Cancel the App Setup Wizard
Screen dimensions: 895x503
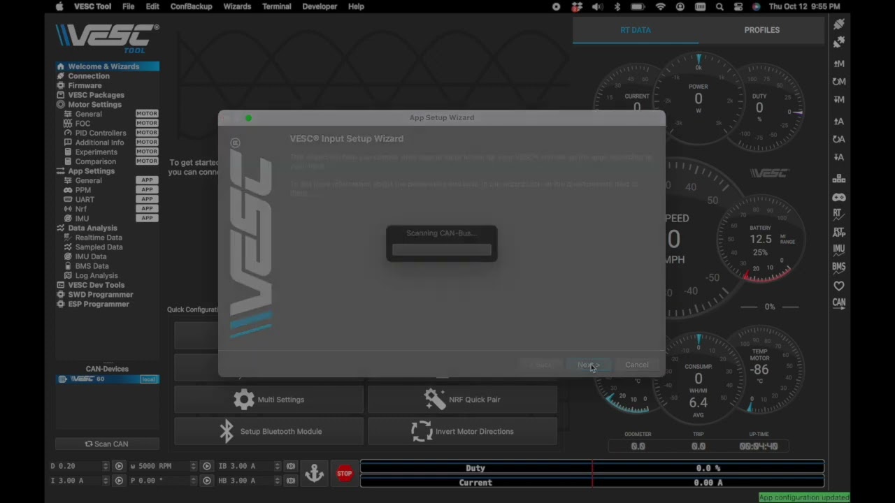click(x=637, y=365)
